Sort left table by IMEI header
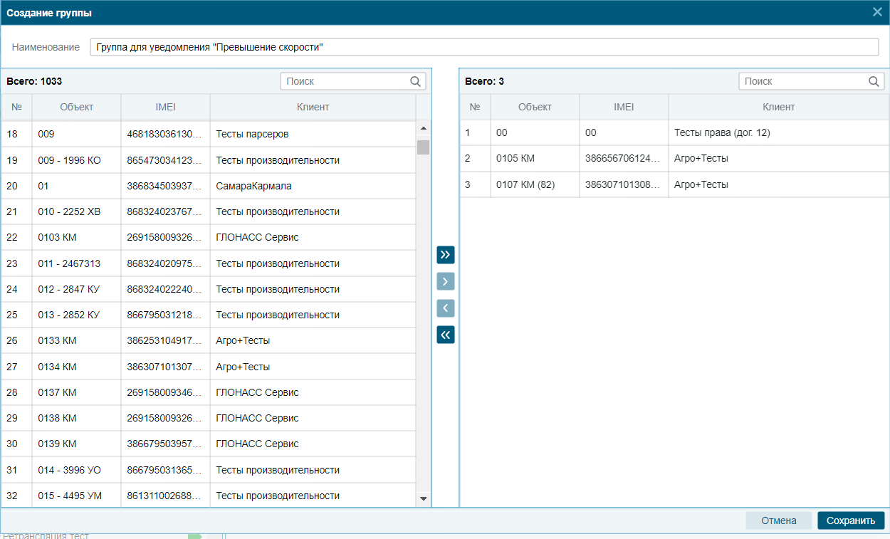The image size is (890, 539). (166, 107)
